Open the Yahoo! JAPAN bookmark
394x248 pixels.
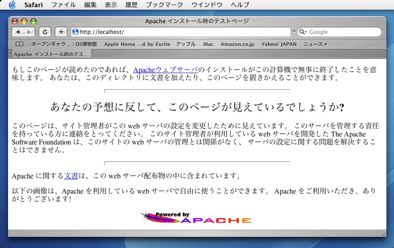(279, 44)
